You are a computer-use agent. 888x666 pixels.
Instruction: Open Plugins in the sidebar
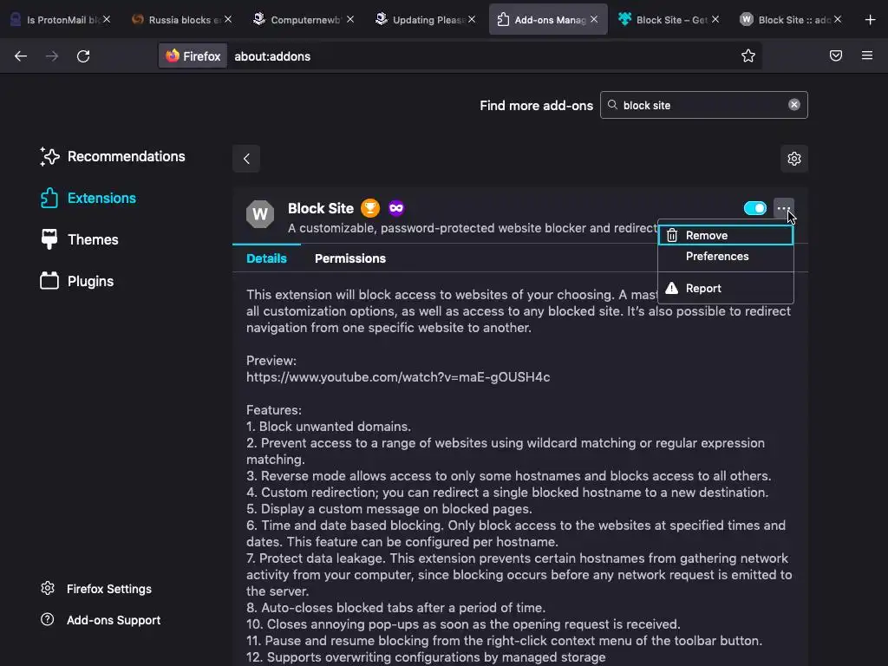pyautogui.click(x=77, y=281)
